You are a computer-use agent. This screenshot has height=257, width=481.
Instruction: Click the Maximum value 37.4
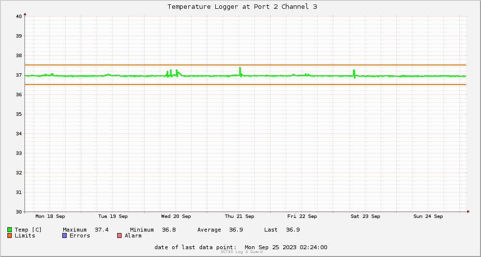pyautogui.click(x=101, y=230)
